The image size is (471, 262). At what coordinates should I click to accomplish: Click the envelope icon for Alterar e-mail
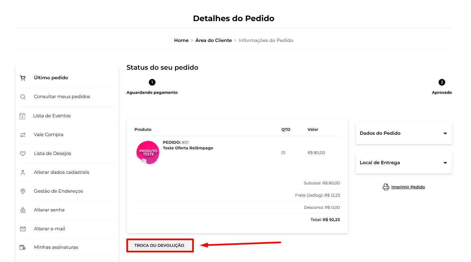(23, 229)
